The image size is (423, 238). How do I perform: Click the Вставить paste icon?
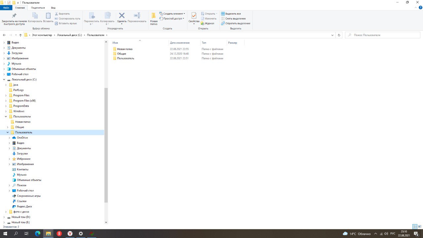48,16
